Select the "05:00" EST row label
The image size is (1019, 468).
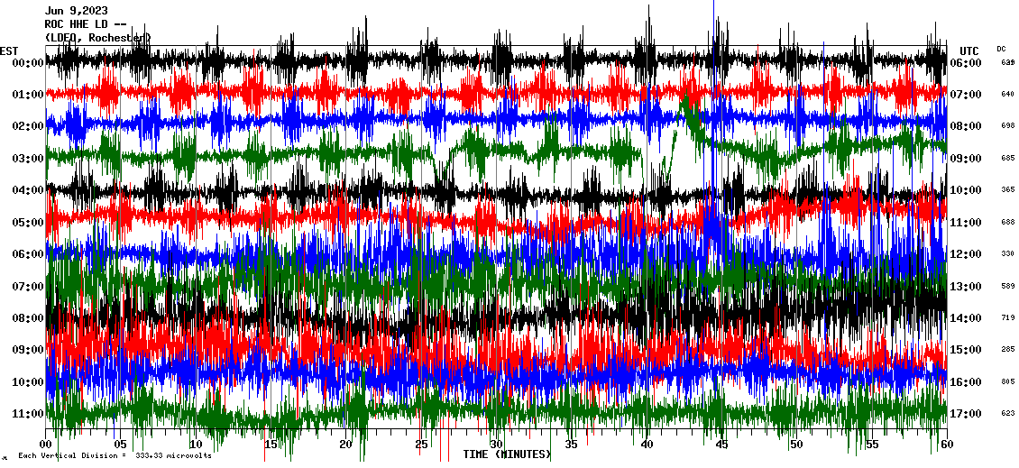click(27, 223)
